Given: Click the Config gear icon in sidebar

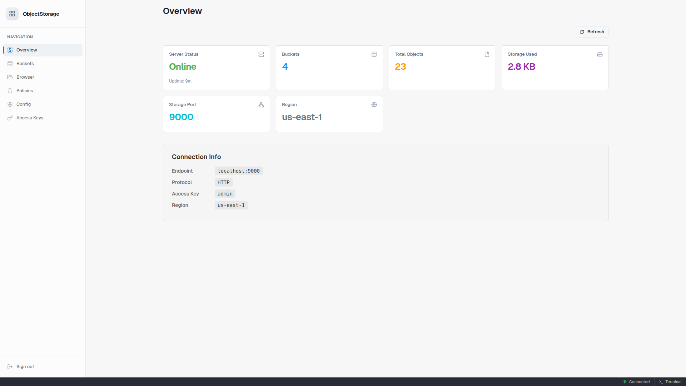Looking at the screenshot, I should tap(10, 104).
